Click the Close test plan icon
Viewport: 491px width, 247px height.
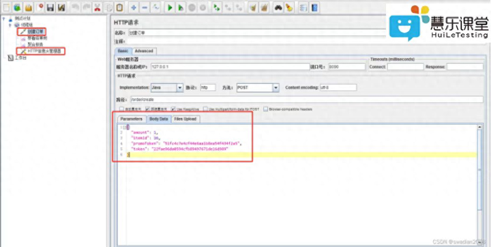point(40,8)
